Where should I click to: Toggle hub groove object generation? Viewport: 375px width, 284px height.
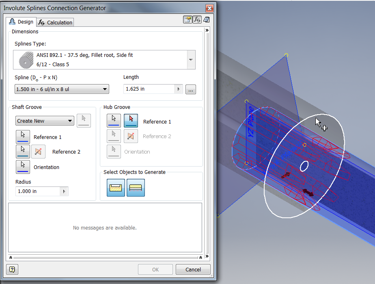click(x=136, y=188)
